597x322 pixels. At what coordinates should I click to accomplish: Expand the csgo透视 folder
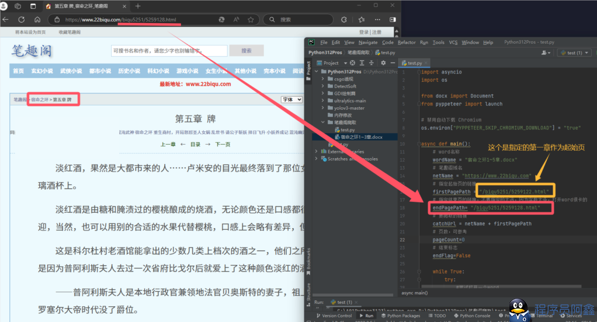[x=323, y=79]
